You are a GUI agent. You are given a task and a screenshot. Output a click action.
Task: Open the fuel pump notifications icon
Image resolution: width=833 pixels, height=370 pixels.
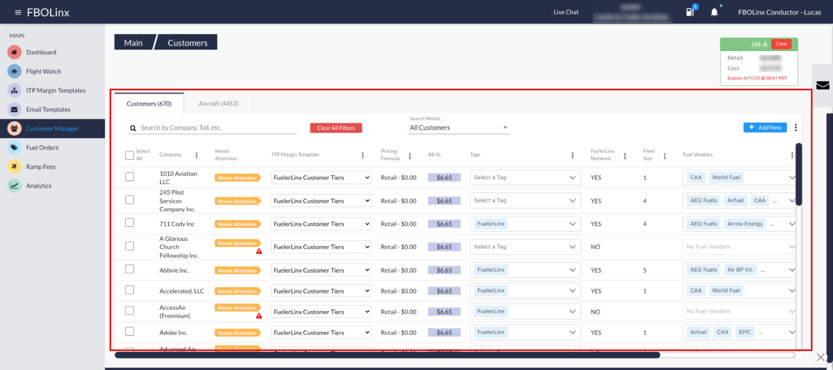[x=690, y=11]
